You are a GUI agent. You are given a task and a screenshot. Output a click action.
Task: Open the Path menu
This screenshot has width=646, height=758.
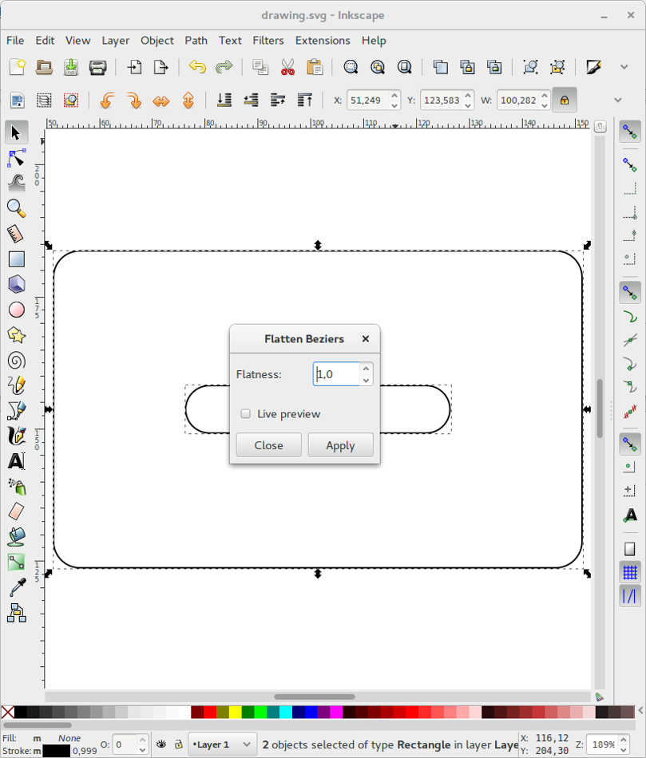[196, 41]
